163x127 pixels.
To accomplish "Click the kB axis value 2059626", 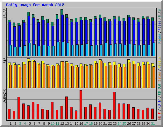I will click(x=5, y=96).
